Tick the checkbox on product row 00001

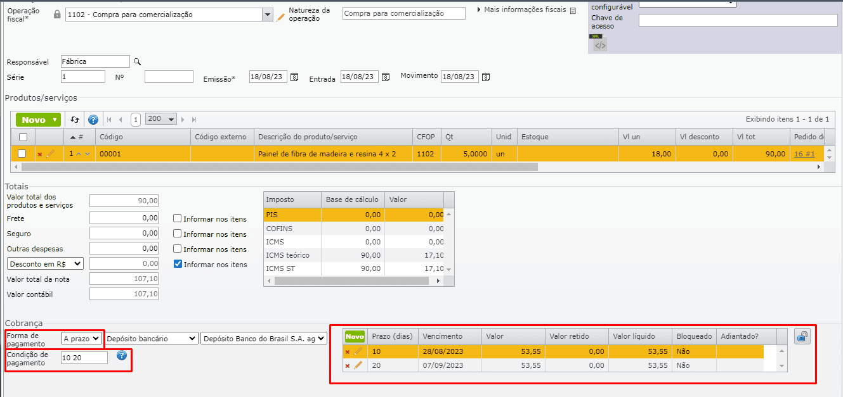[22, 154]
